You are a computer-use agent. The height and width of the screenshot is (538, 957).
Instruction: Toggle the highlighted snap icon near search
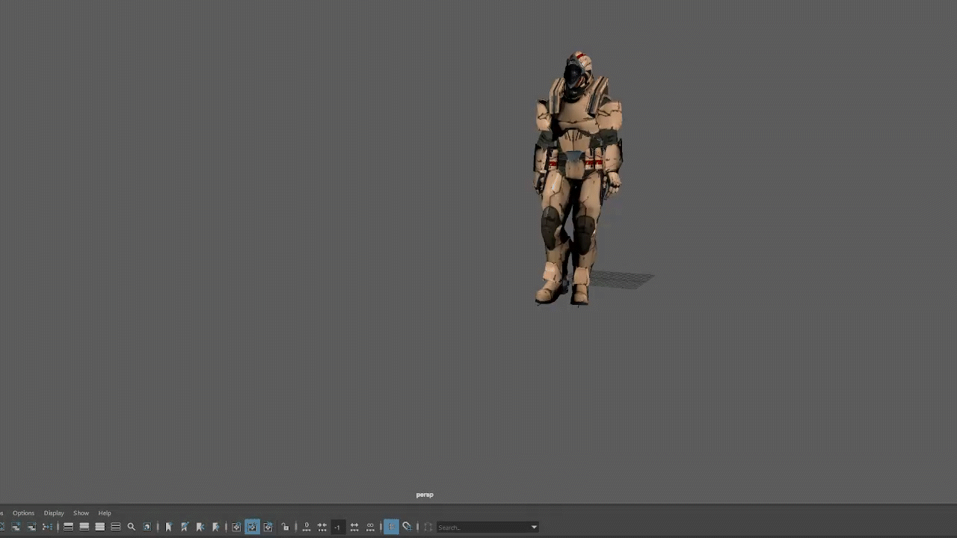391,527
